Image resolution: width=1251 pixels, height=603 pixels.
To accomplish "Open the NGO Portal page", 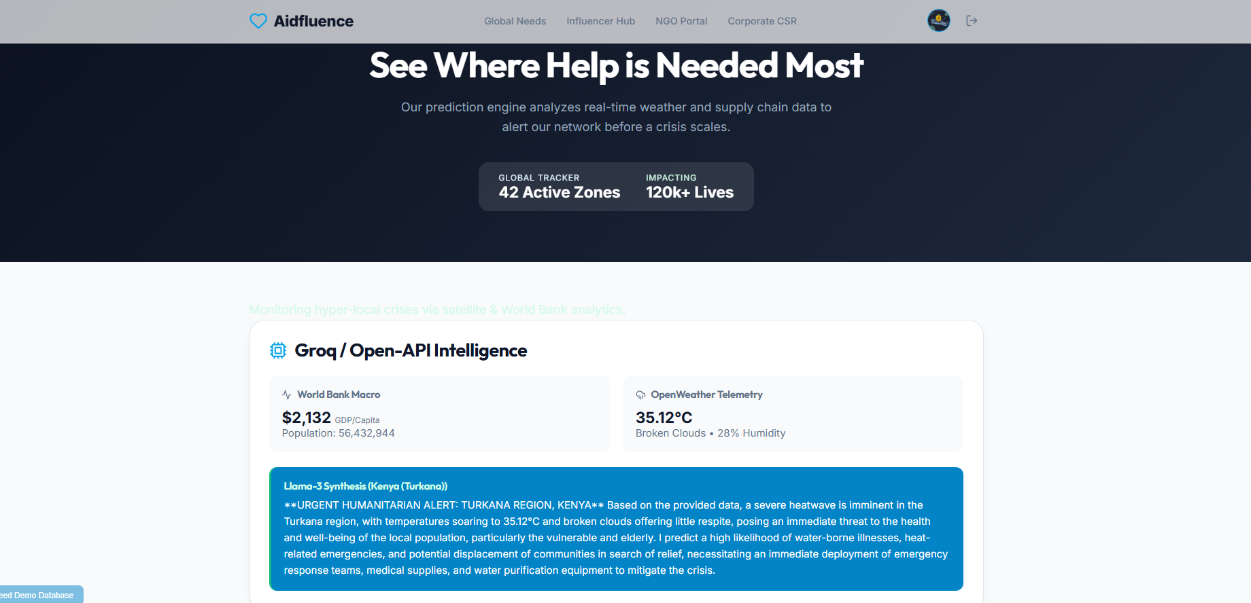I will (681, 21).
